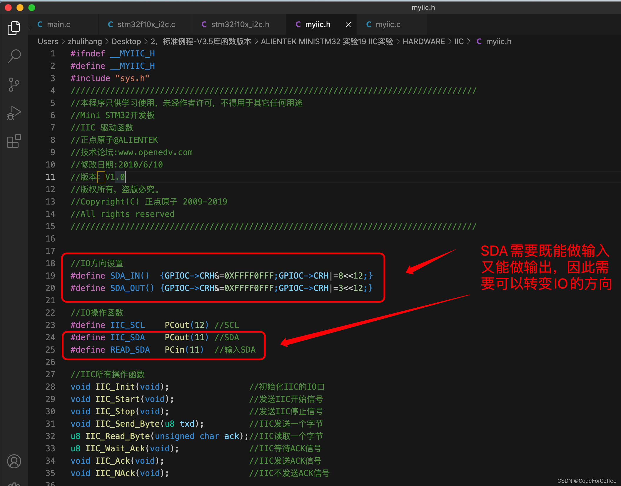This screenshot has height=486, width=621.
Task: Close the myiic.h tab
Action: [348, 25]
